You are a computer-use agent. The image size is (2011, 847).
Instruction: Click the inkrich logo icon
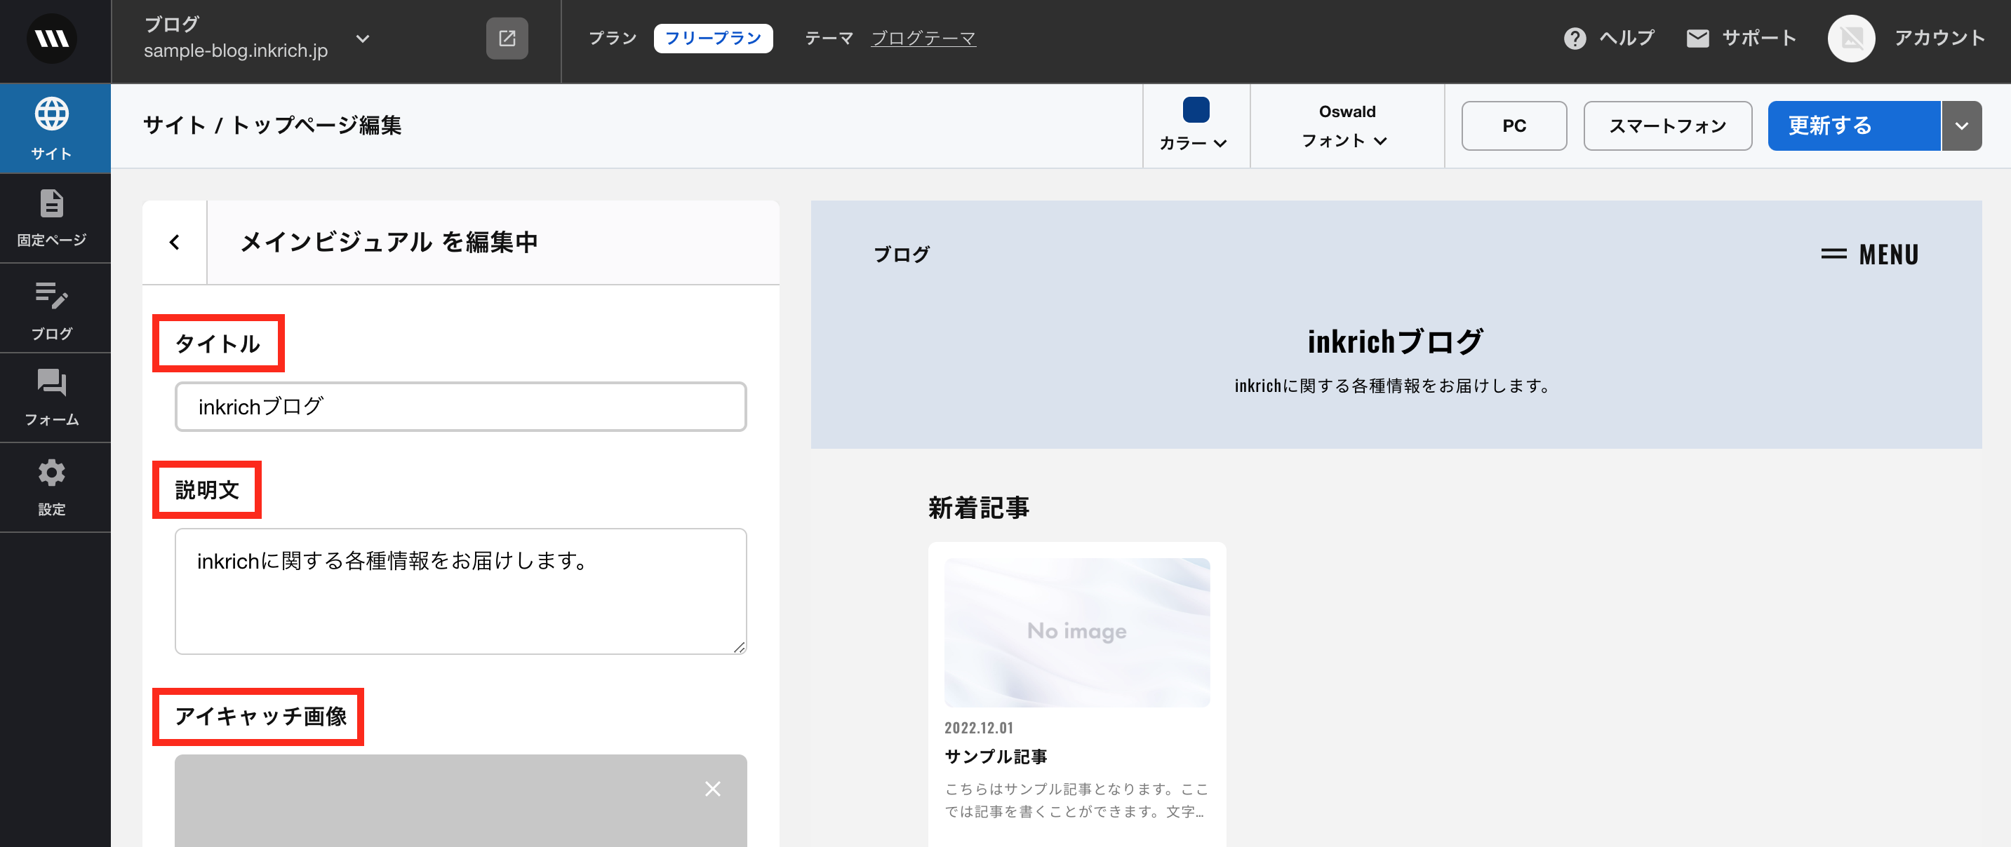pyautogui.click(x=51, y=39)
